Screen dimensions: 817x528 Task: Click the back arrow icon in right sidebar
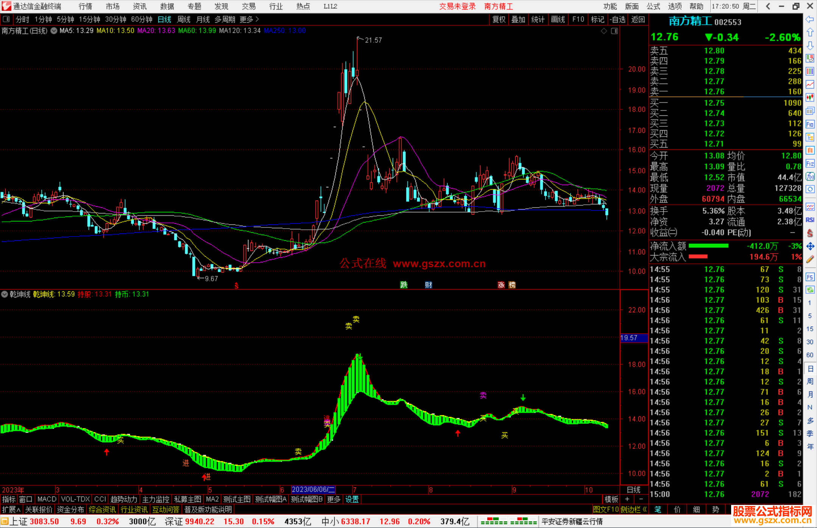point(810,19)
